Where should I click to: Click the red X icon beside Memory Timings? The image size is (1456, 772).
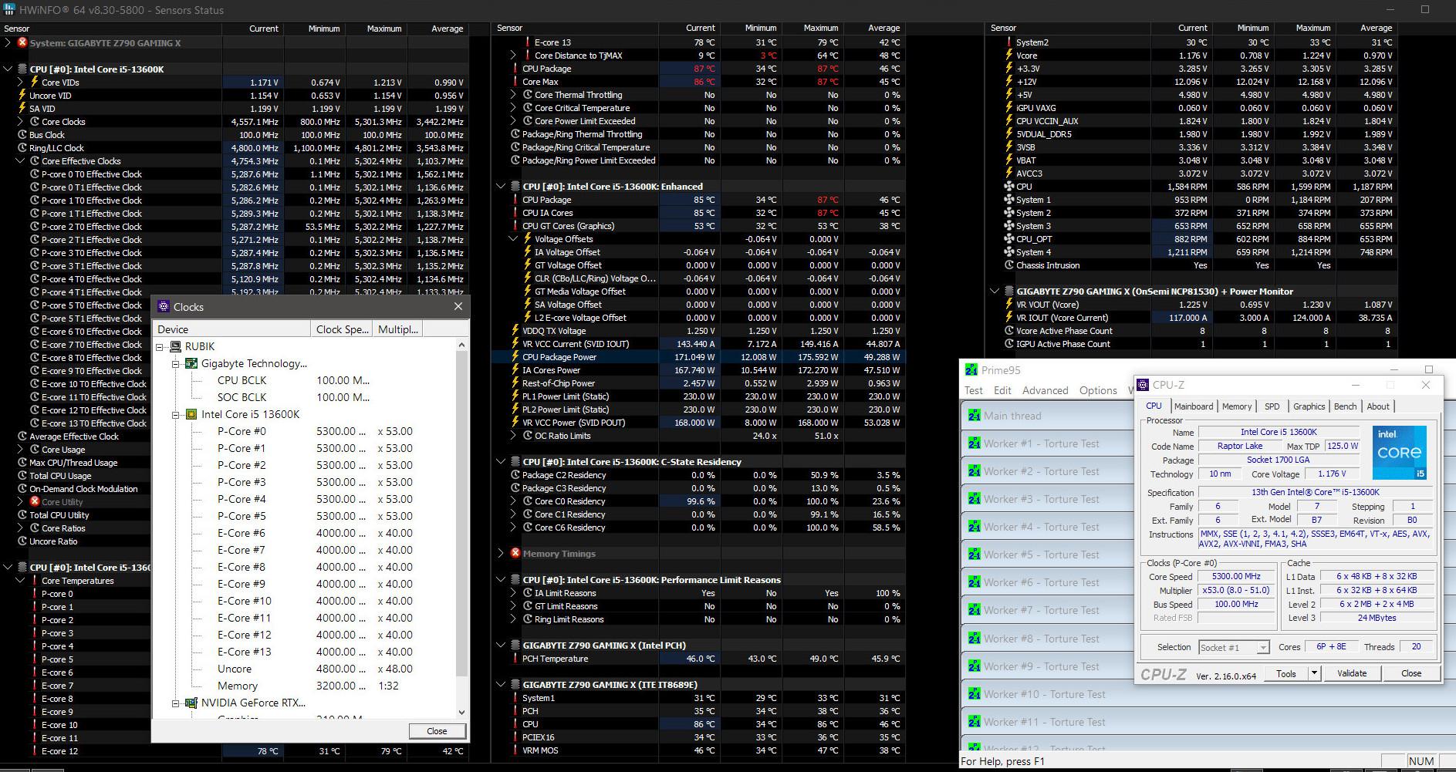[x=515, y=554]
